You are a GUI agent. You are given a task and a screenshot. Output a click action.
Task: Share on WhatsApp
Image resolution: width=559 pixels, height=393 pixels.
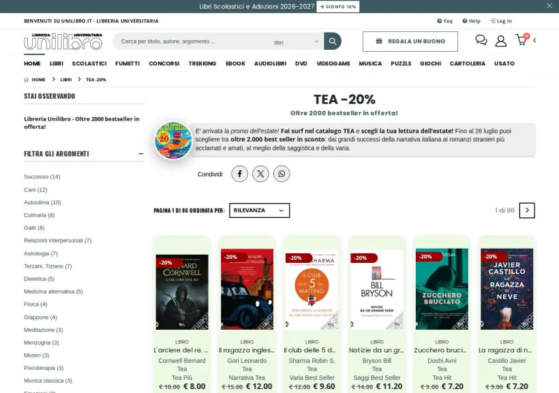click(282, 174)
